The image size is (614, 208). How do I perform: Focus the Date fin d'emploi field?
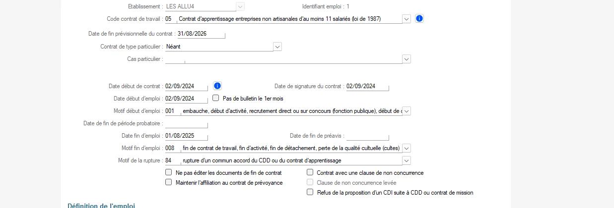point(186,136)
